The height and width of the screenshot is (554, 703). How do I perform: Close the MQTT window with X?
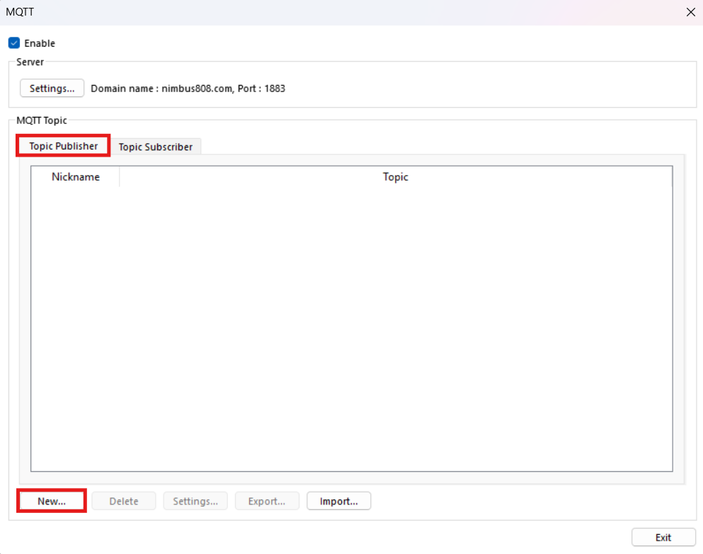pyautogui.click(x=690, y=12)
